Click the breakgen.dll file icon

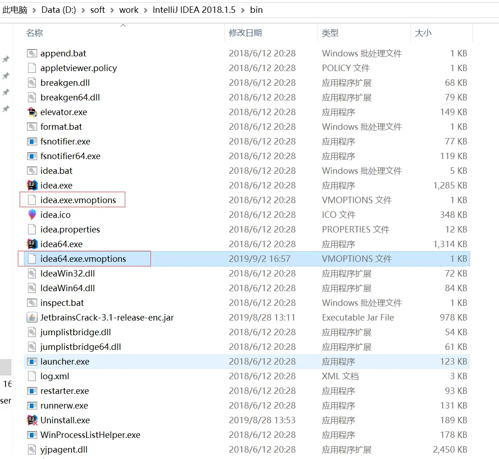pyautogui.click(x=32, y=83)
